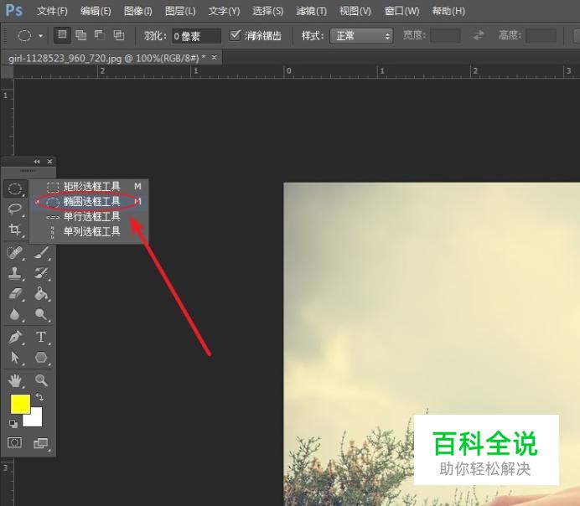Viewport: 580px width, 506px height.
Task: Collapse the toolbox panel with double arrows
Action: point(37,162)
